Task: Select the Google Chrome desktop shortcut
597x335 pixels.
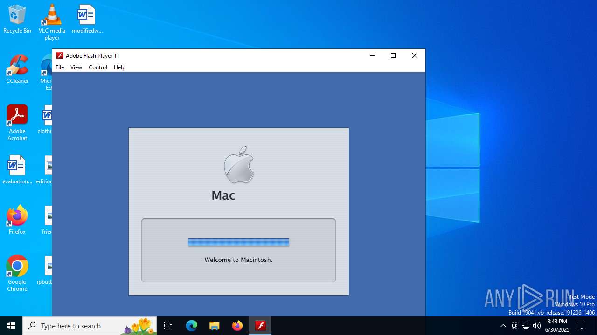Action: [x=17, y=274]
